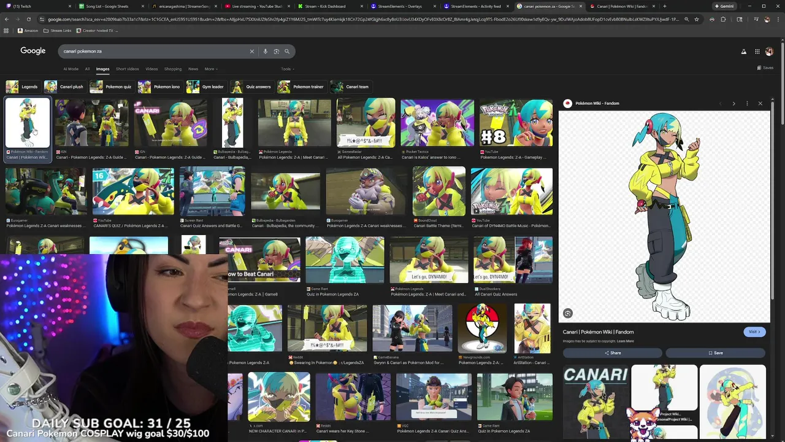Open the #8 Pokémon Legends YouTube thumbnail
This screenshot has height=442, width=785.
pos(516,123)
